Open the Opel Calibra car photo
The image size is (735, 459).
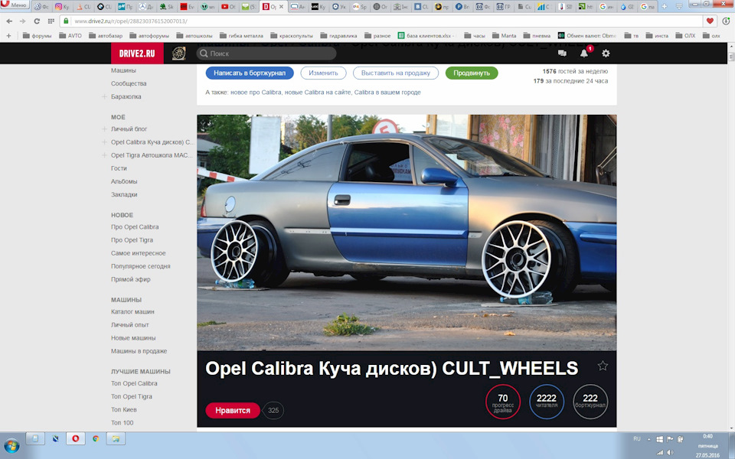click(x=407, y=233)
